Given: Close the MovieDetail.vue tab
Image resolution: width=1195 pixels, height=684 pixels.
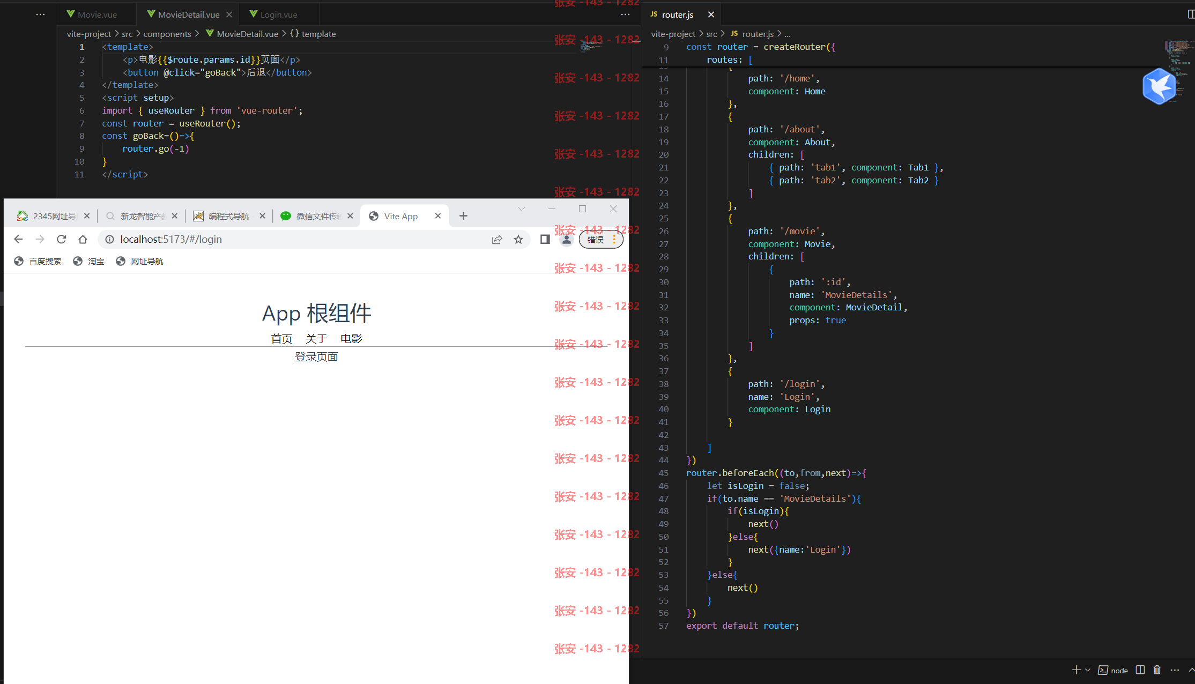Looking at the screenshot, I should 229,14.
